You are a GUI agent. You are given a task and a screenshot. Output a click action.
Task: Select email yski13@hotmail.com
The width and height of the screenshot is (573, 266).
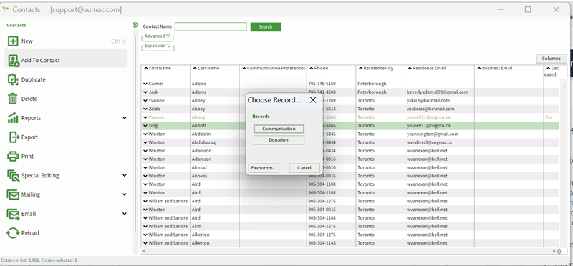coord(428,101)
